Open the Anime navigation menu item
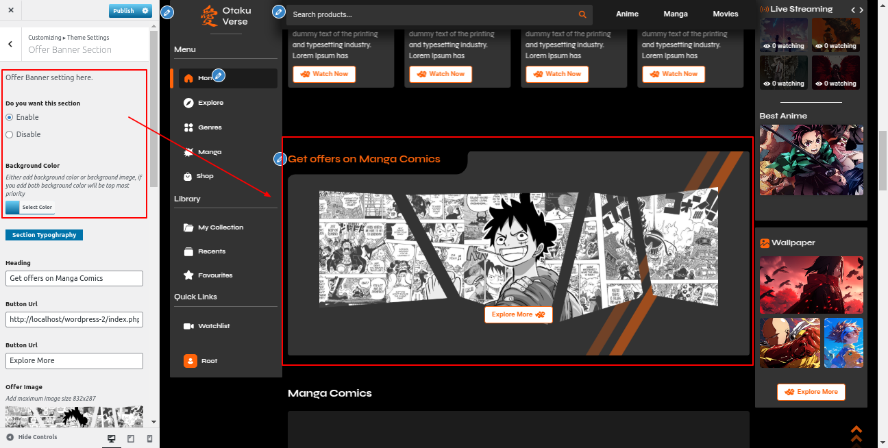 coord(627,14)
